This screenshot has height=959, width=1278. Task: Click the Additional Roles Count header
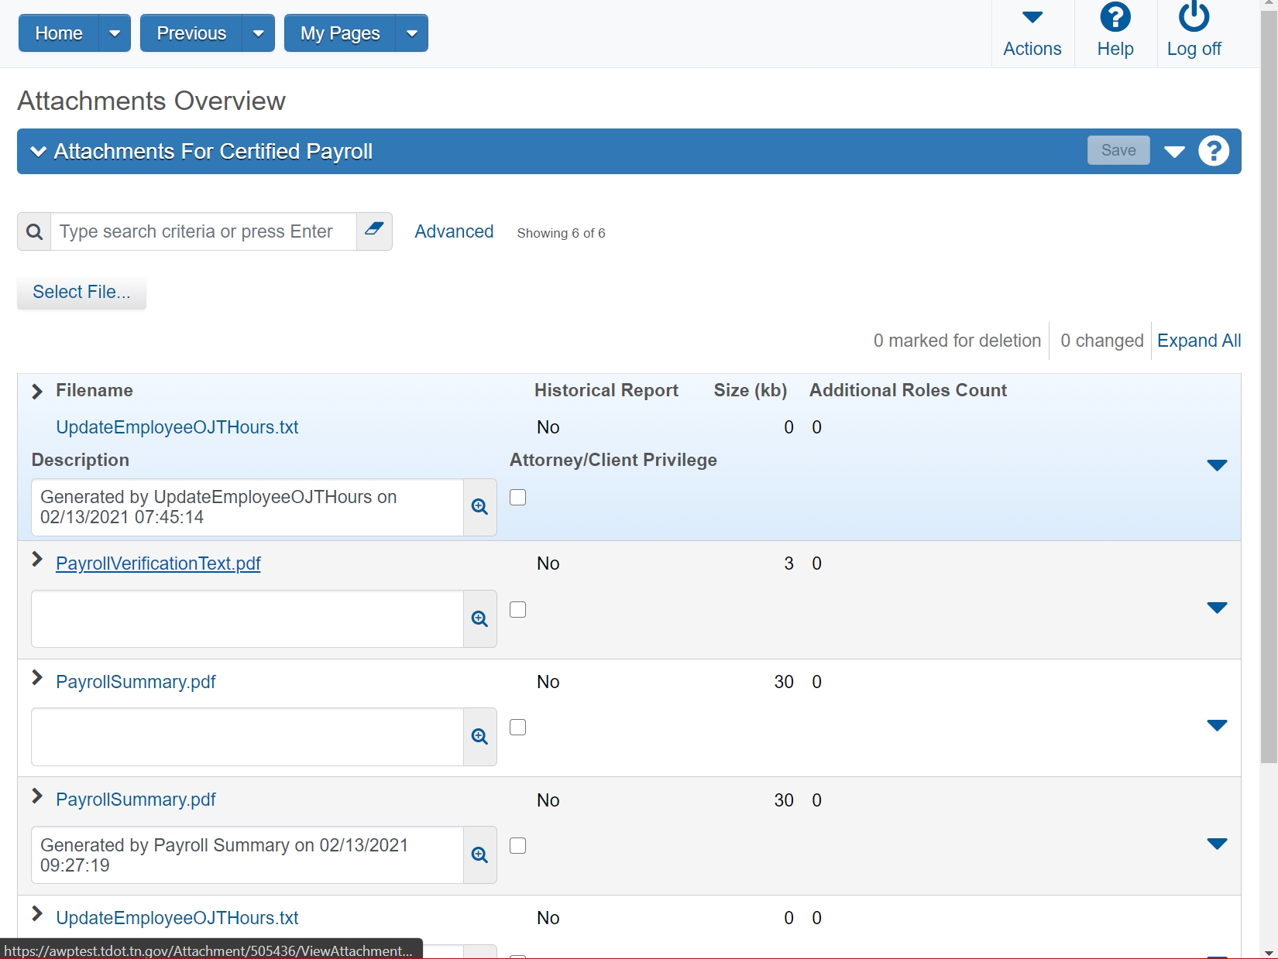[x=908, y=391]
